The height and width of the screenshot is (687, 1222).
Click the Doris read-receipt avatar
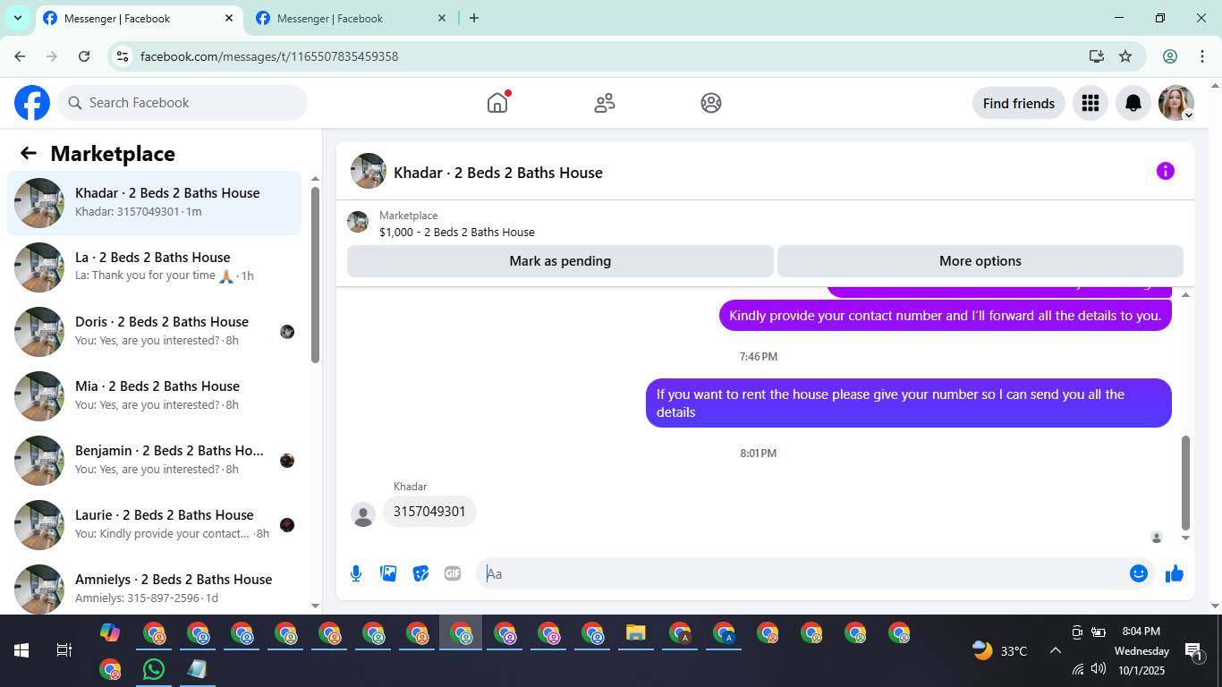tap(287, 332)
